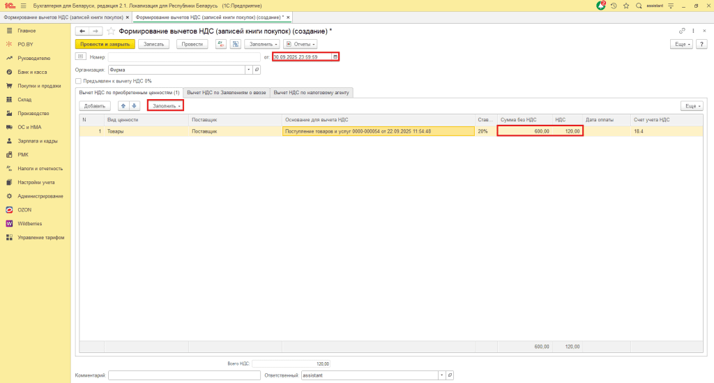714x383 pixels.
Task: Click the search magnifier icon
Action: tap(639, 6)
